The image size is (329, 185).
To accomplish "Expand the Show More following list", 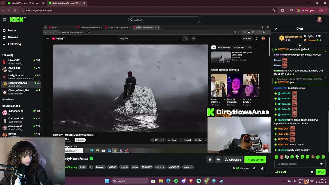I will tap(8, 99).
